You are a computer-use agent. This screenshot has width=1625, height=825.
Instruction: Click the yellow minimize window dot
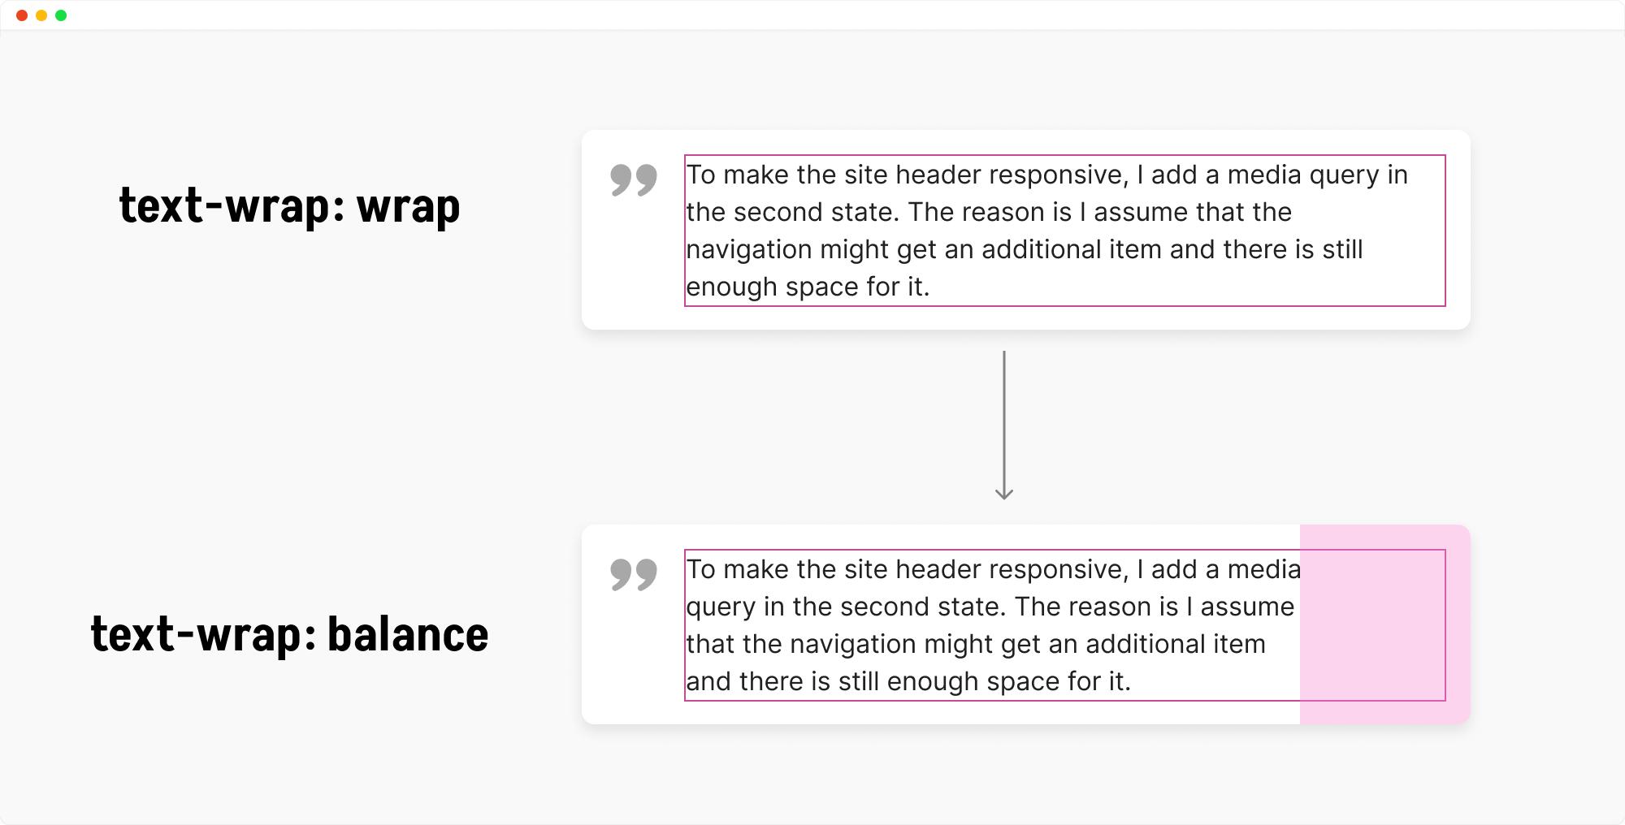(41, 15)
